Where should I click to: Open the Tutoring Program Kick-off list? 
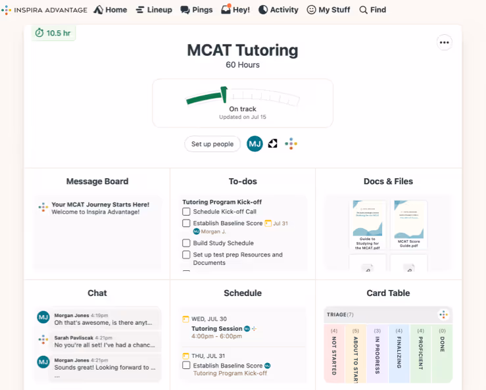(x=222, y=202)
